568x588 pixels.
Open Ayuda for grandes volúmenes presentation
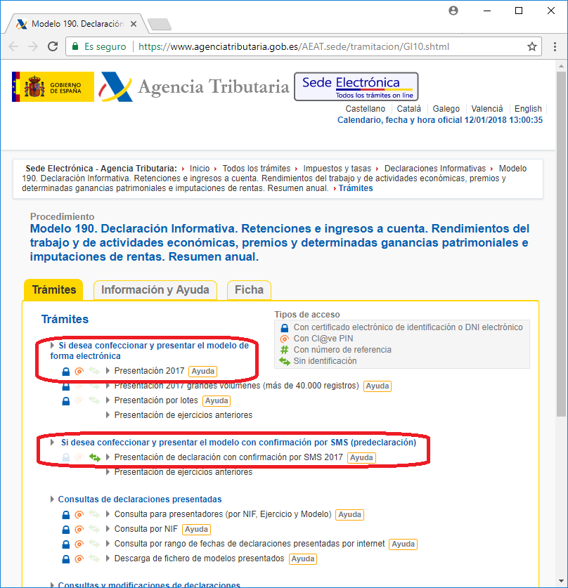377,386
